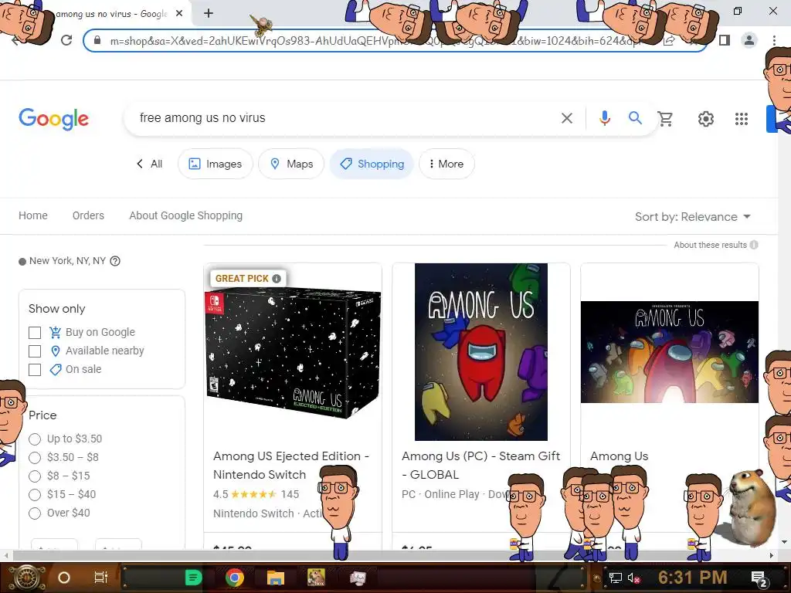Click the location help question-mark icon
The width and height of the screenshot is (791, 593).
[x=115, y=261]
